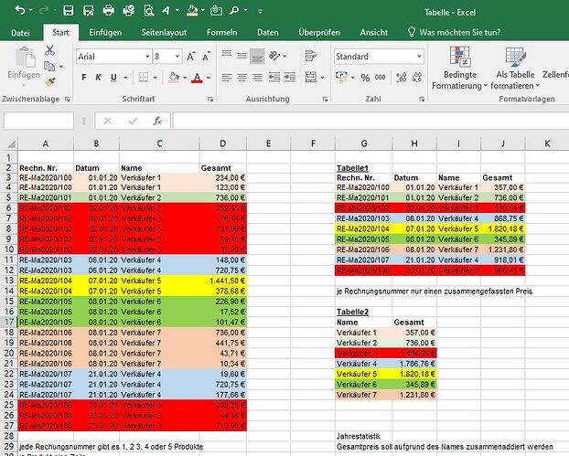
Task: Click the percent style icon
Action: [x=366, y=78]
